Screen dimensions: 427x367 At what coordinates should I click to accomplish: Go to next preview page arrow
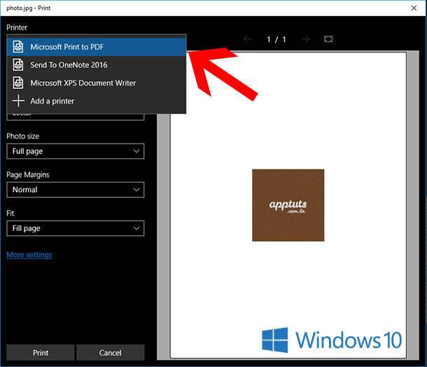[305, 39]
